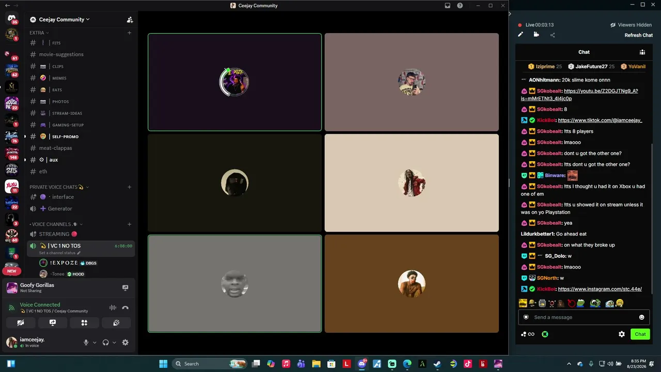Collapse the VOICE CHANNELS category
661x372 pixels.
(x=56, y=224)
